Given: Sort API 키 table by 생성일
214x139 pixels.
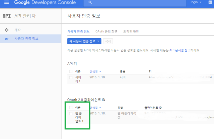Looking at the screenshot, I should (x=96, y=71).
